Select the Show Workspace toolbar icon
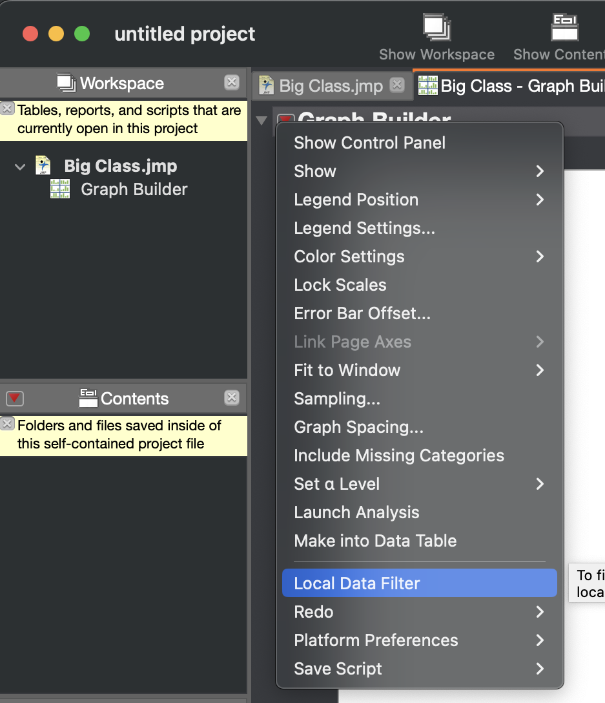The image size is (605, 703). (436, 27)
